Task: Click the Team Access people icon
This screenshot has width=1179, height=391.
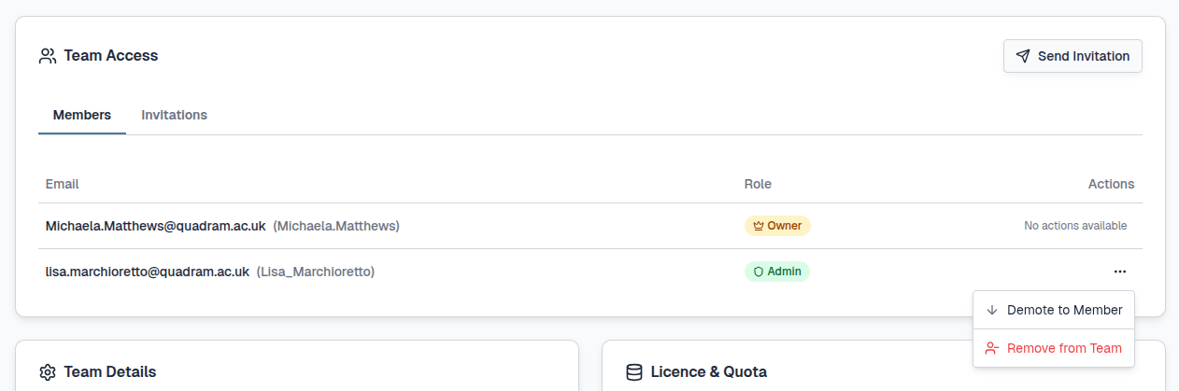Action: pos(48,56)
